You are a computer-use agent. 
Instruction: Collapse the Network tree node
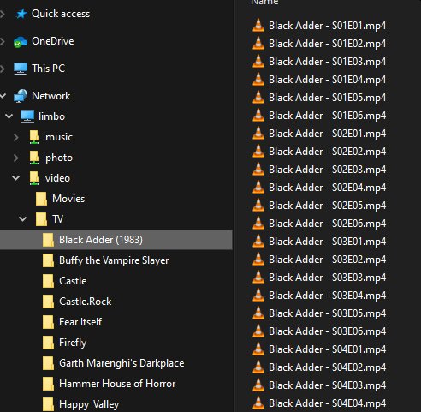[3, 96]
